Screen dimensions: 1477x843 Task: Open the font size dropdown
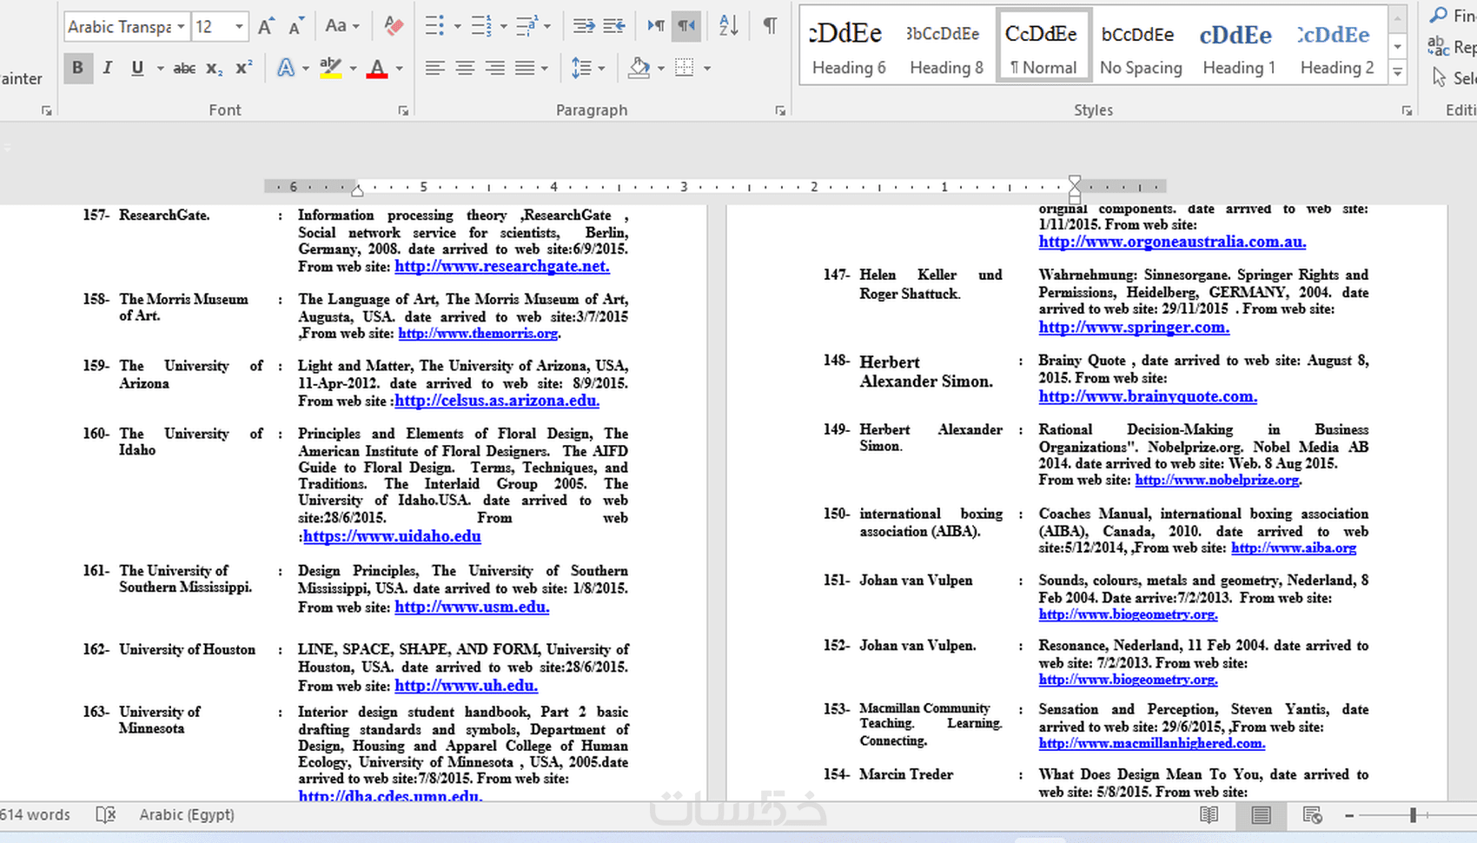click(239, 27)
